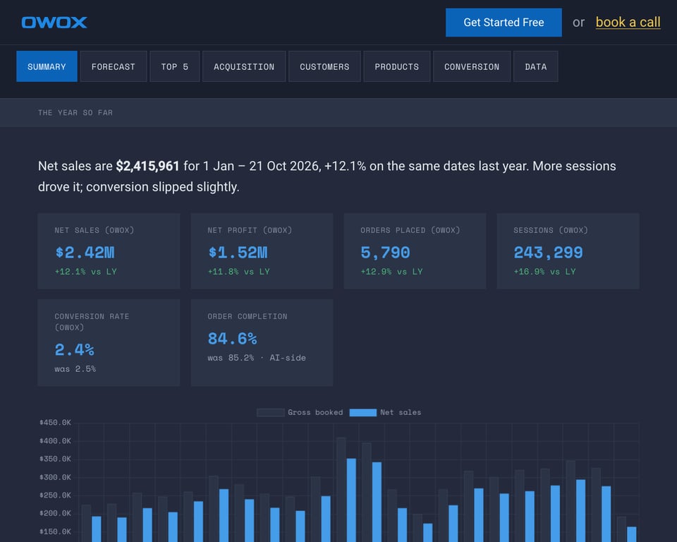
Task: Click the Get Started Free button
Action: pos(504,23)
